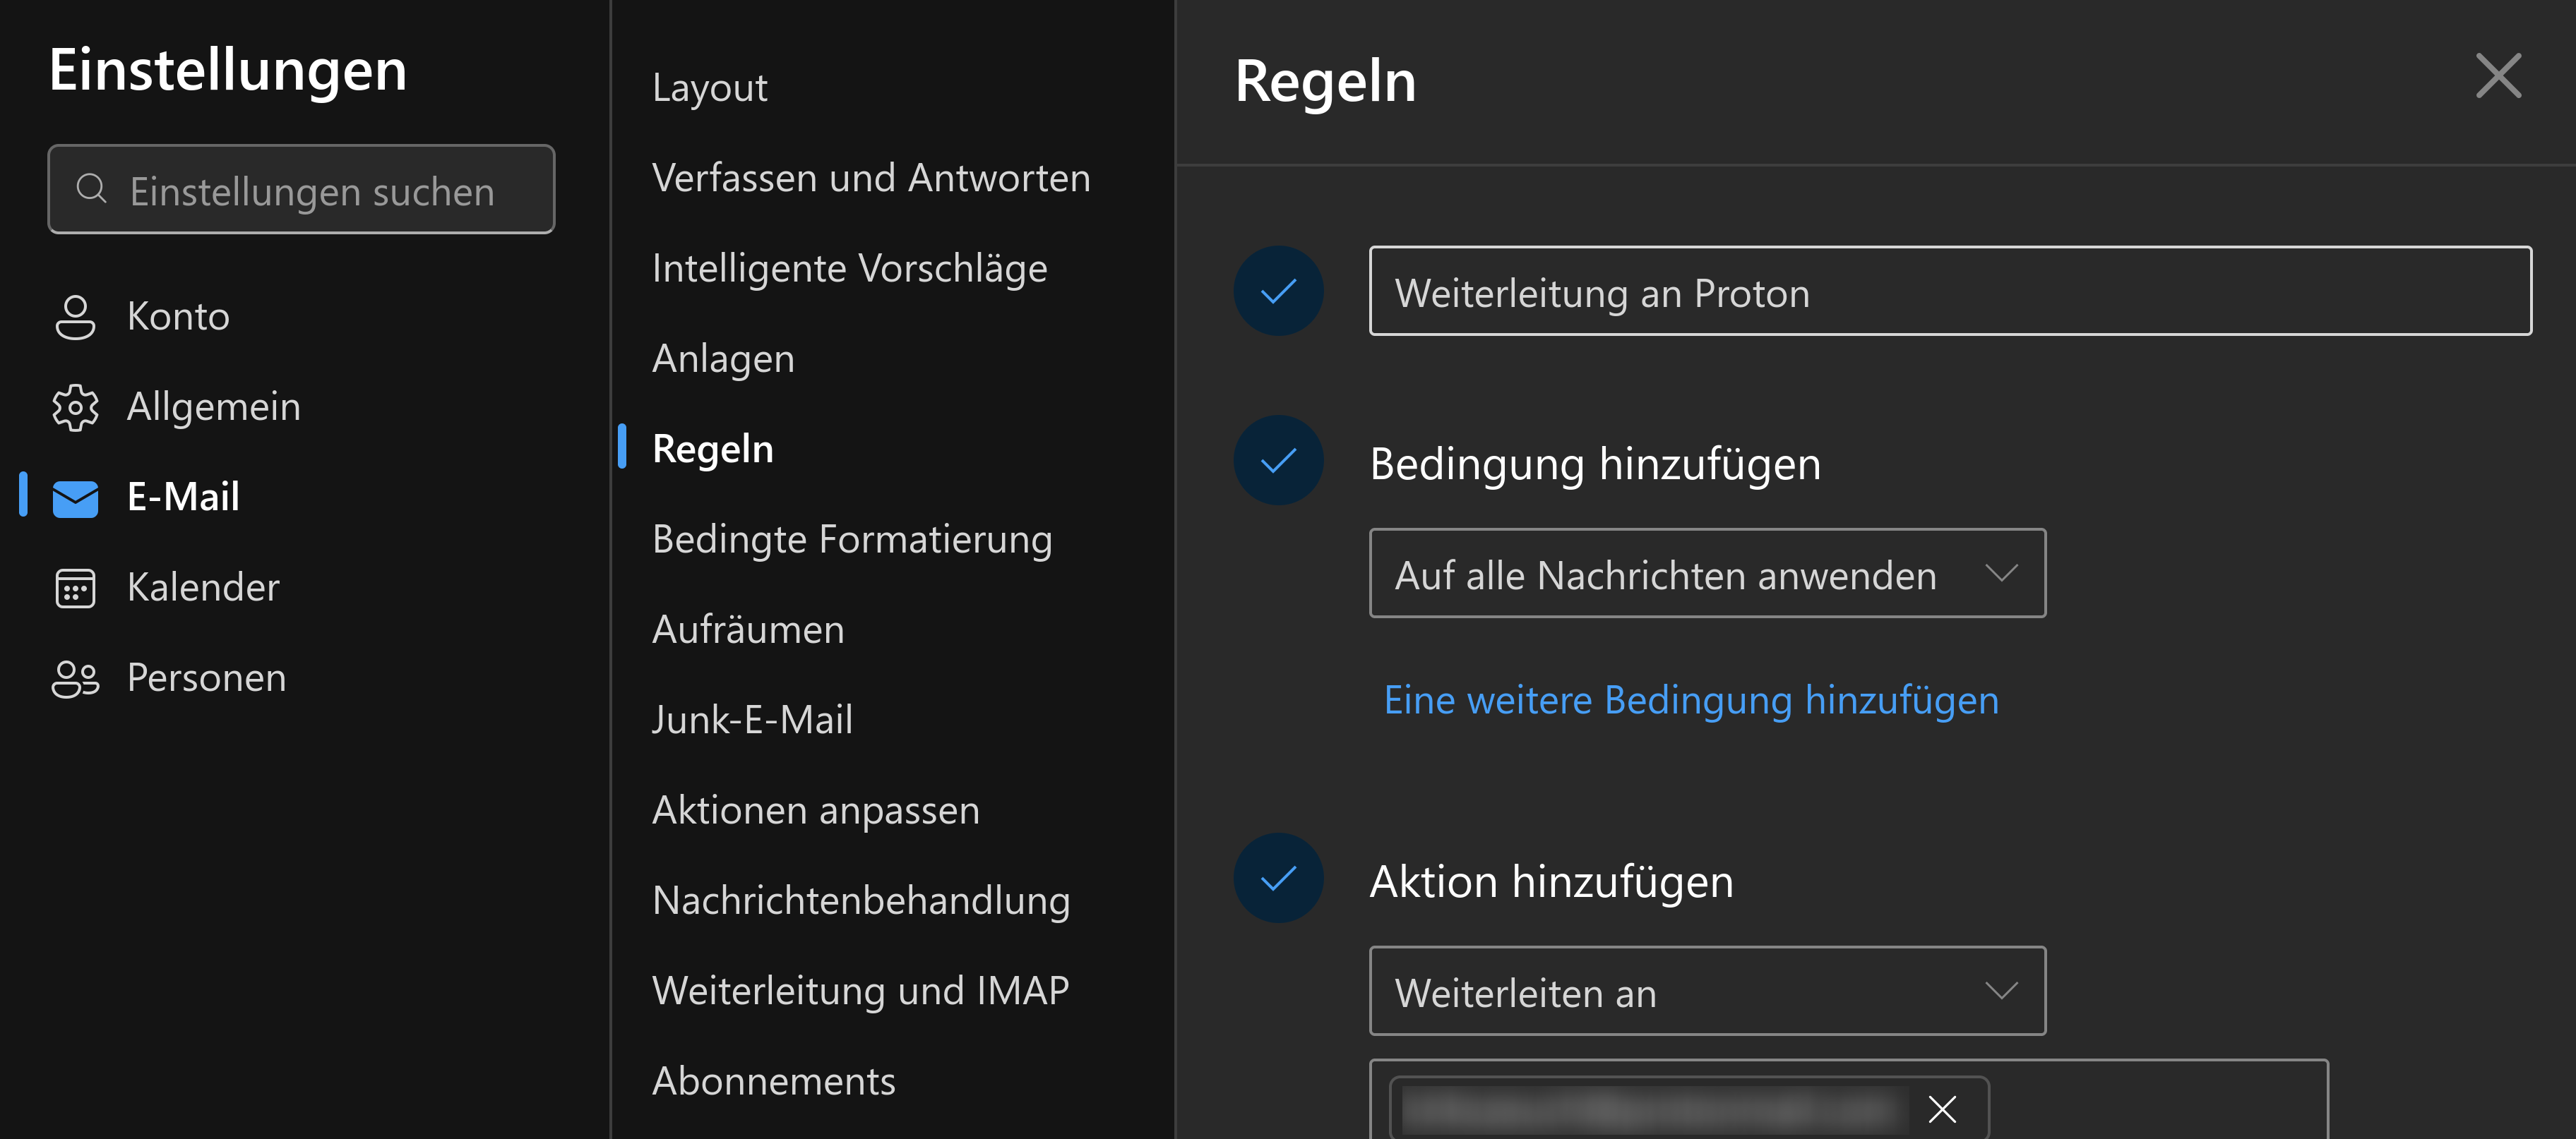Click the Kalender calendar icon
Image resolution: width=2576 pixels, height=1139 pixels.
(x=75, y=589)
